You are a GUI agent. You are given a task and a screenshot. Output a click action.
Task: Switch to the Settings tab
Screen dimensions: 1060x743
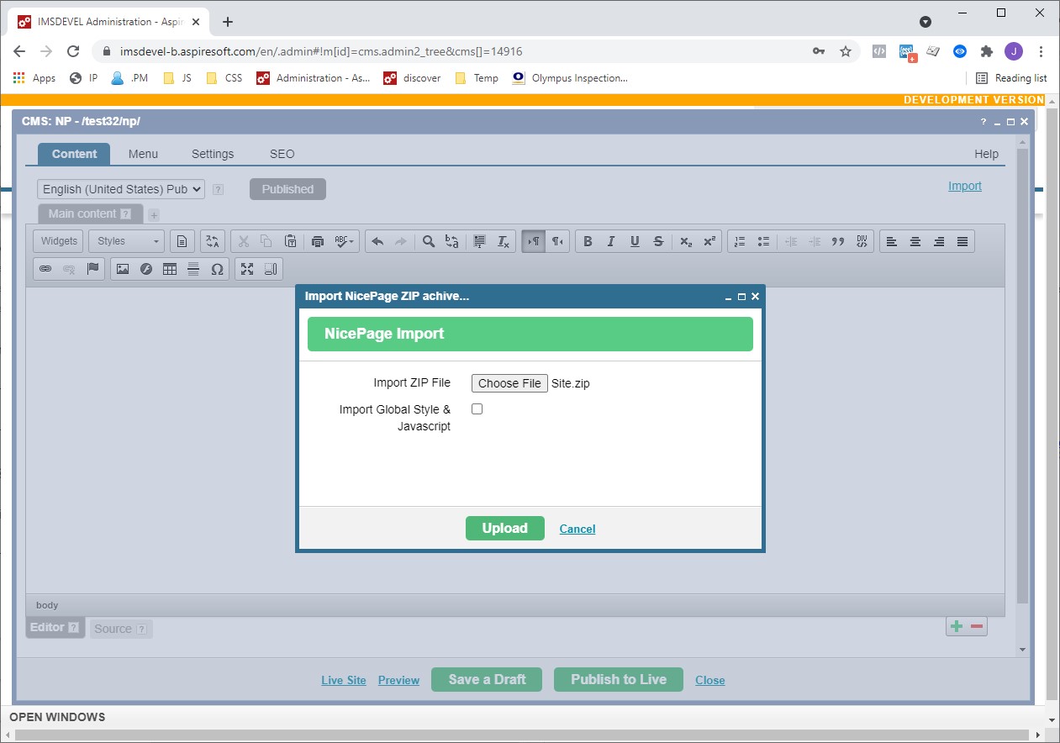(x=213, y=154)
